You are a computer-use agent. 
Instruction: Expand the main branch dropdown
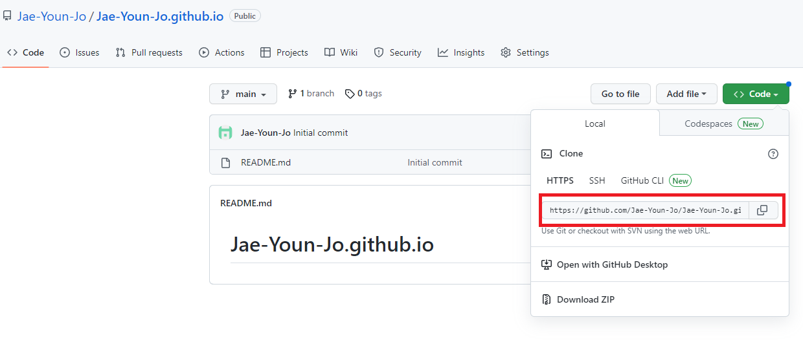(243, 94)
